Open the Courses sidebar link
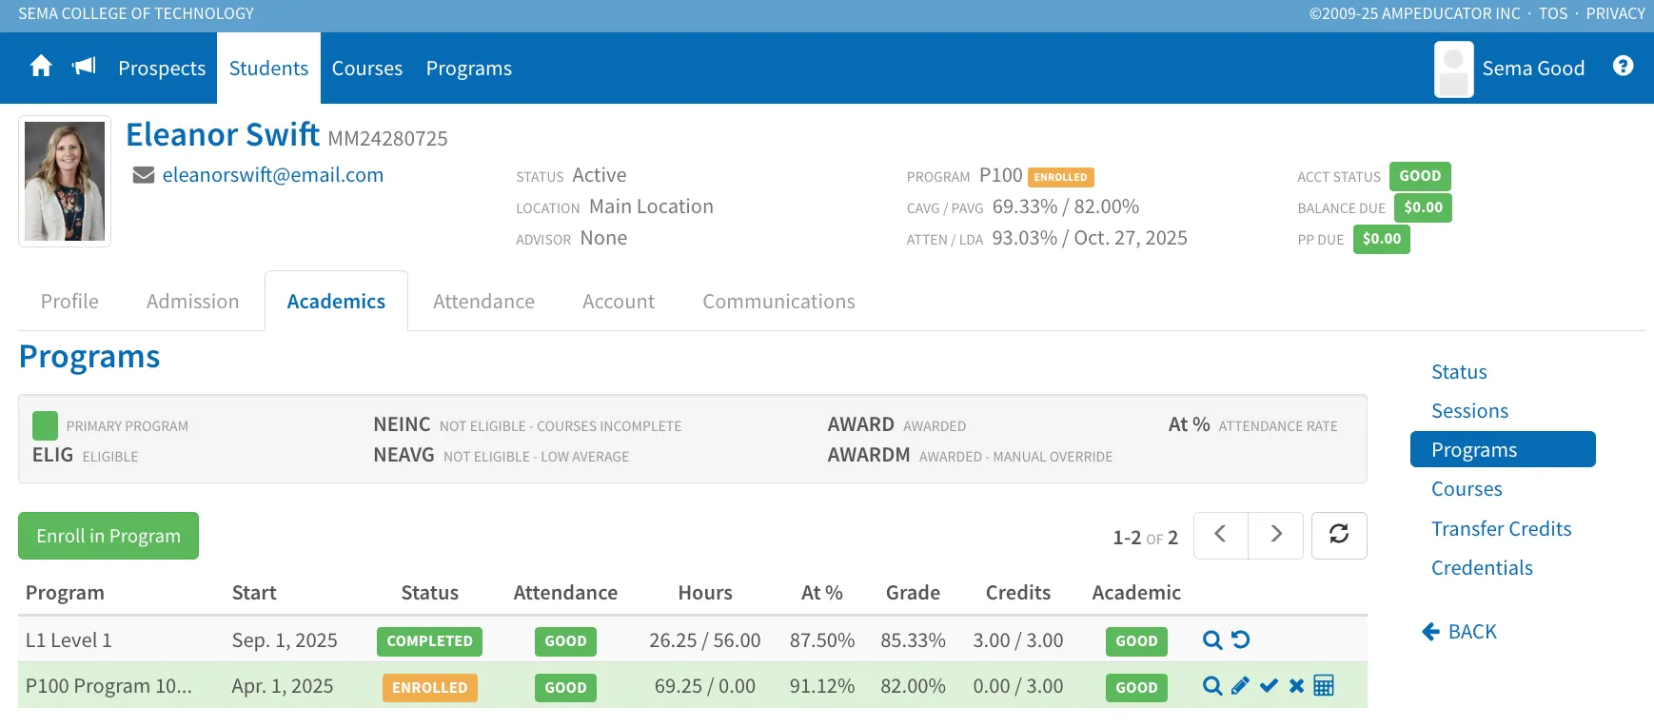Viewport: 1654px width, 727px height. (x=1467, y=489)
